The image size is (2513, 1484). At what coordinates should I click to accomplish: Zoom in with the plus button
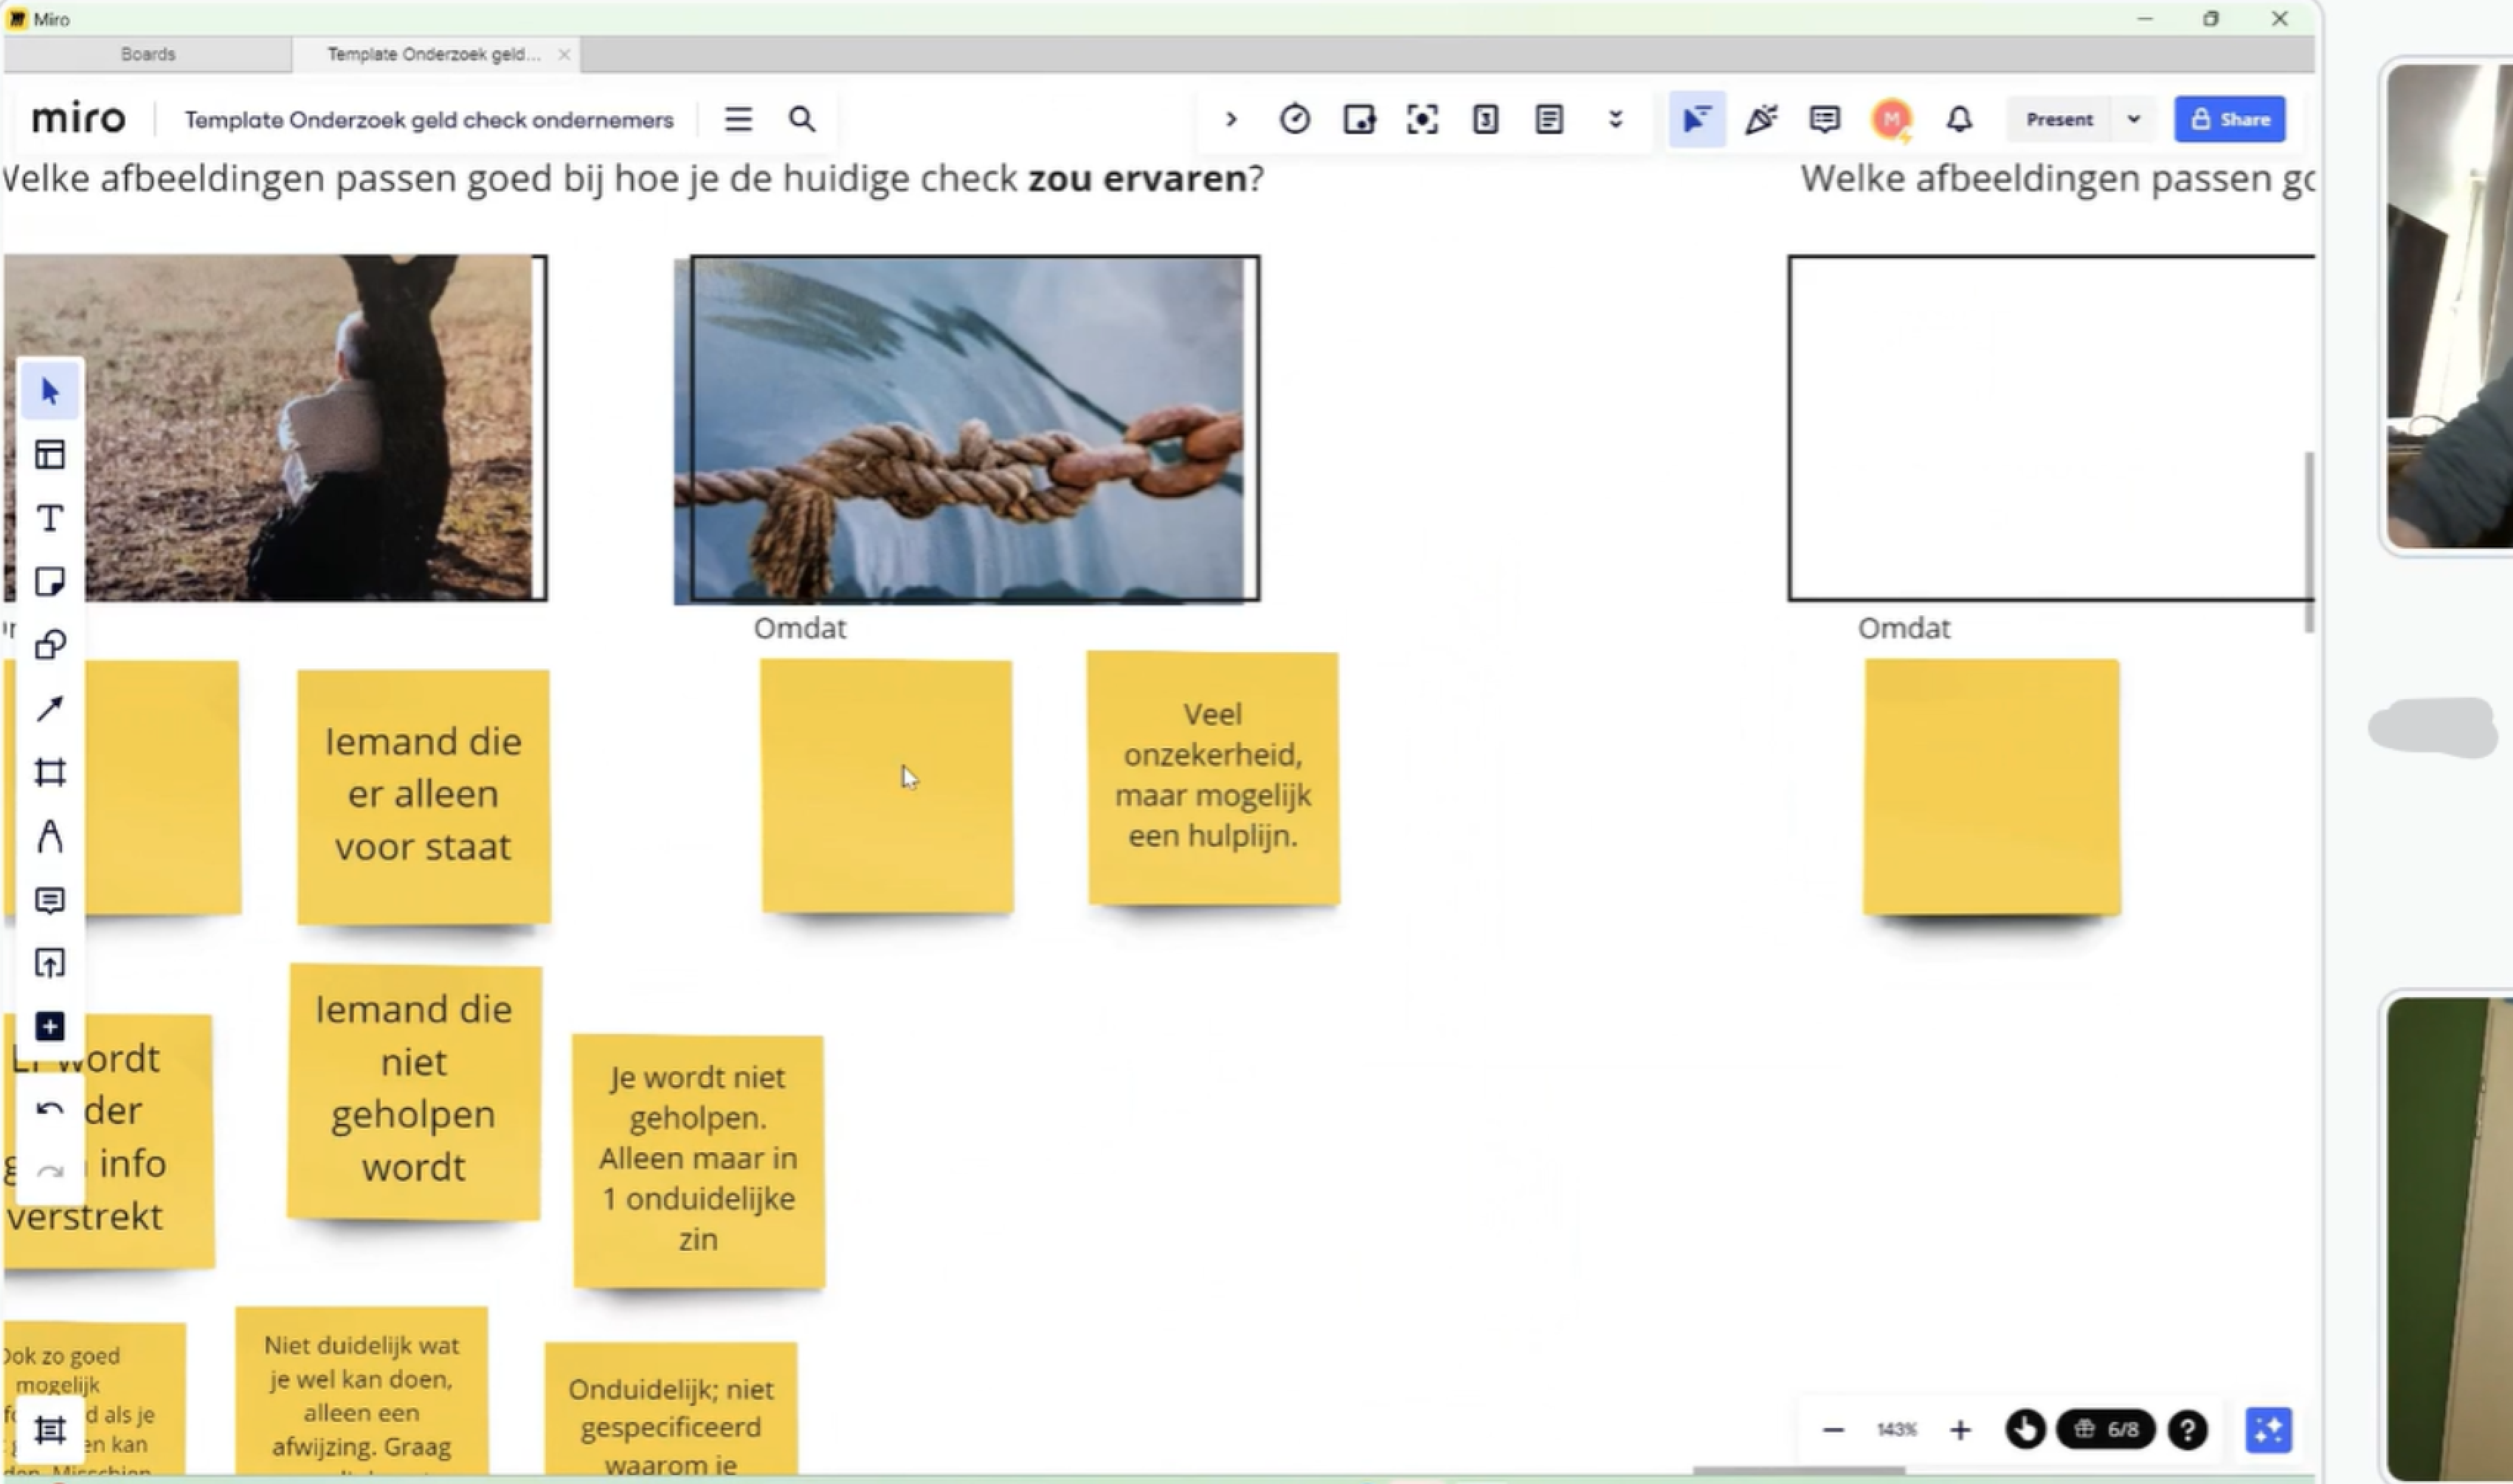pos(1960,1430)
